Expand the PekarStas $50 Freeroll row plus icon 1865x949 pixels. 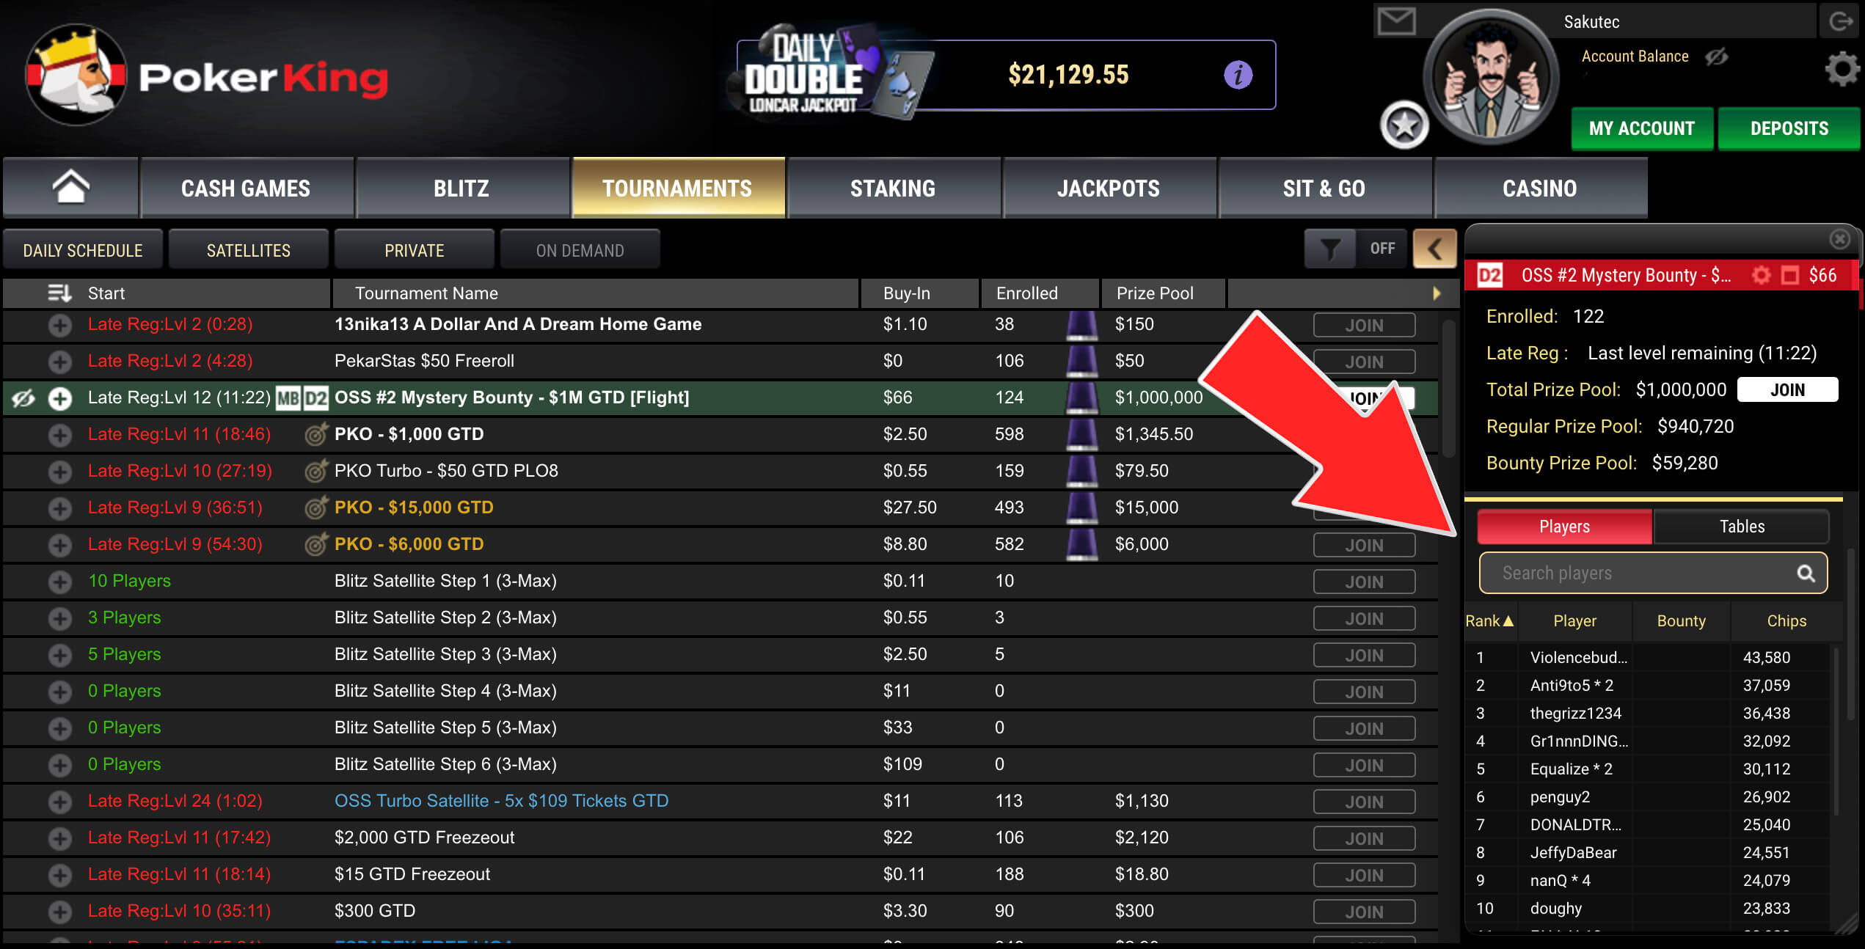click(59, 361)
